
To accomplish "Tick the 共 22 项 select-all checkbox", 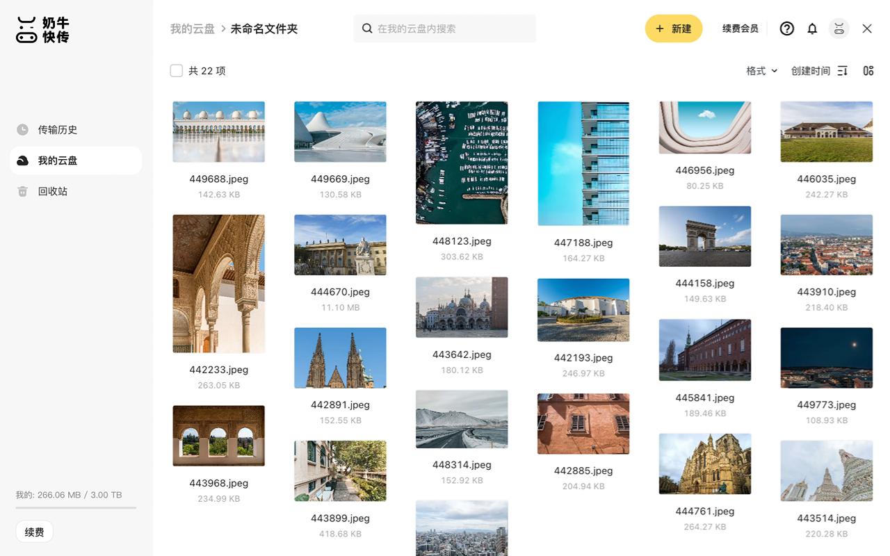I will 177,71.
